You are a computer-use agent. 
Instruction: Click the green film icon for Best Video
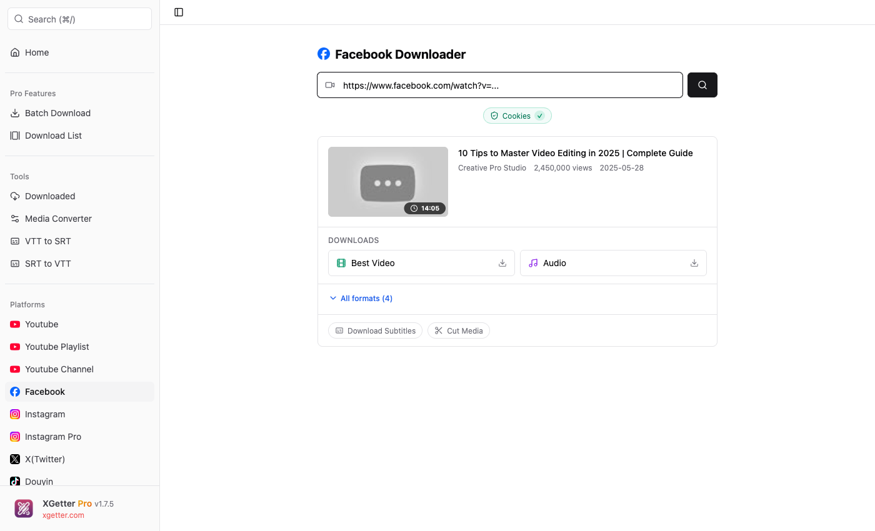click(x=341, y=263)
